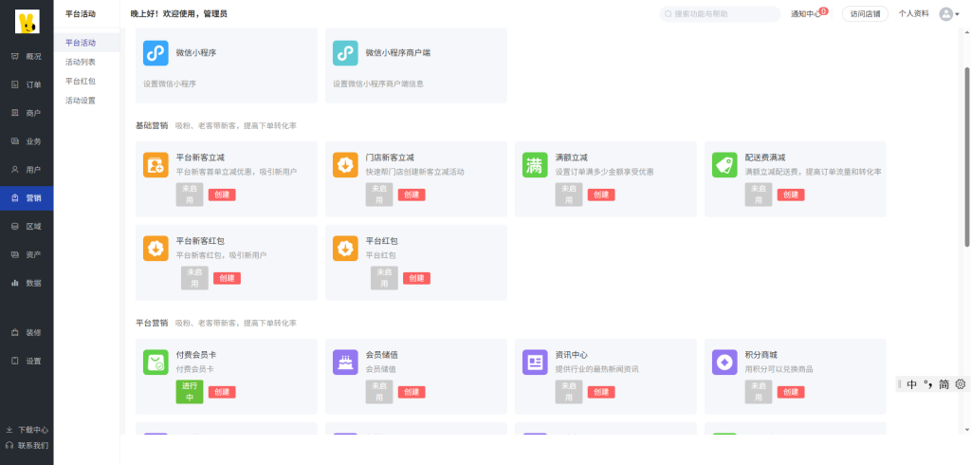Open 下载中心 download center

coord(27,430)
